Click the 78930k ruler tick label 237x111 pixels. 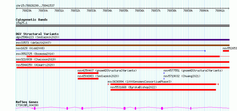[x=43, y=11]
